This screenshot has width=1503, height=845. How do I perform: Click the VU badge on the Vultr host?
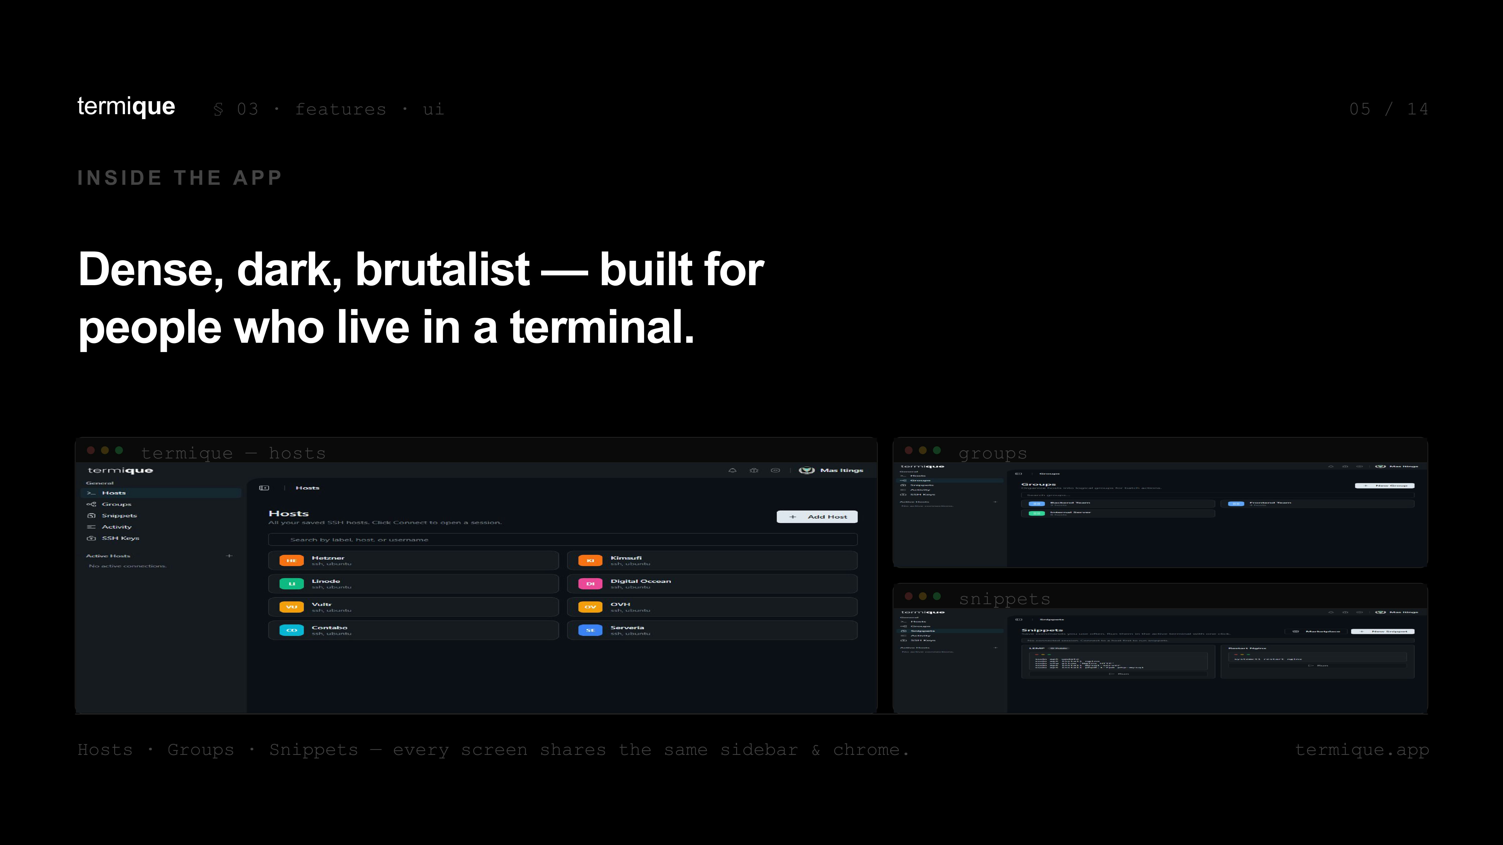[x=292, y=607]
